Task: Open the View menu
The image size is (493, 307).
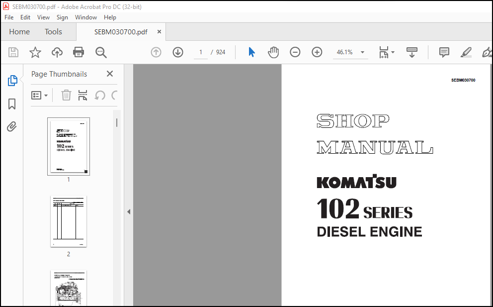Action: pyautogui.click(x=43, y=17)
